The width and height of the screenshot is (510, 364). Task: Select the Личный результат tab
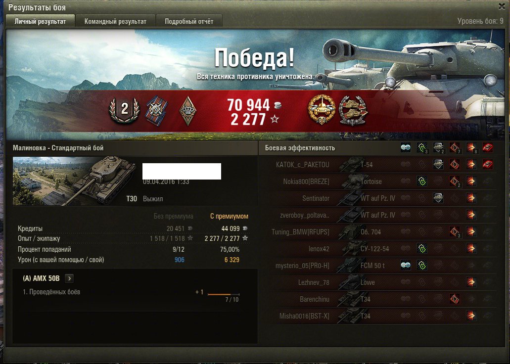pyautogui.click(x=41, y=21)
